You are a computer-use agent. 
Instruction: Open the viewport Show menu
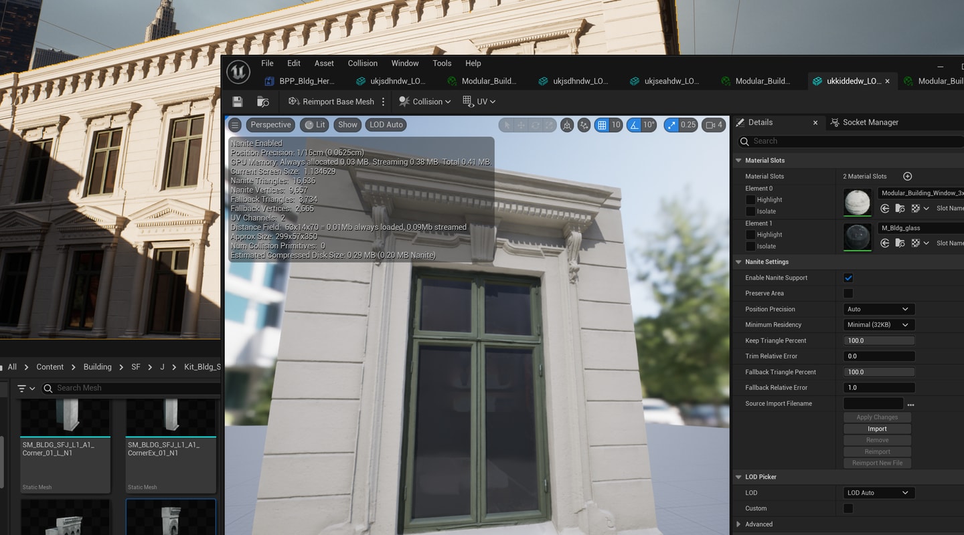coord(347,124)
